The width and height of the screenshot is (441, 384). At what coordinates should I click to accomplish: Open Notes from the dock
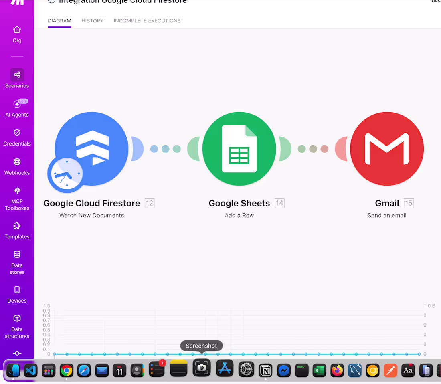178,368
